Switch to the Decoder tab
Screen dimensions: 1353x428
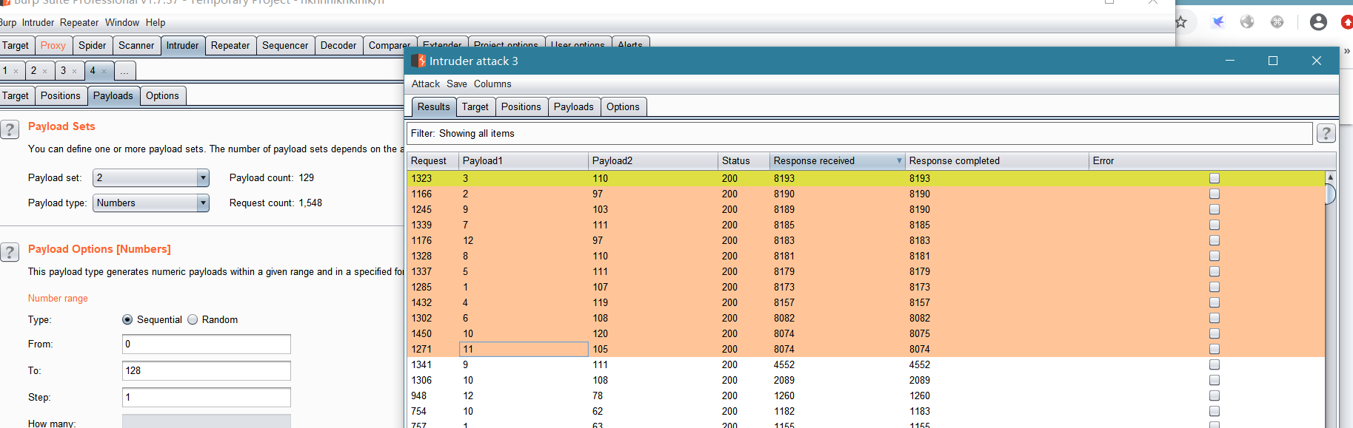[338, 45]
